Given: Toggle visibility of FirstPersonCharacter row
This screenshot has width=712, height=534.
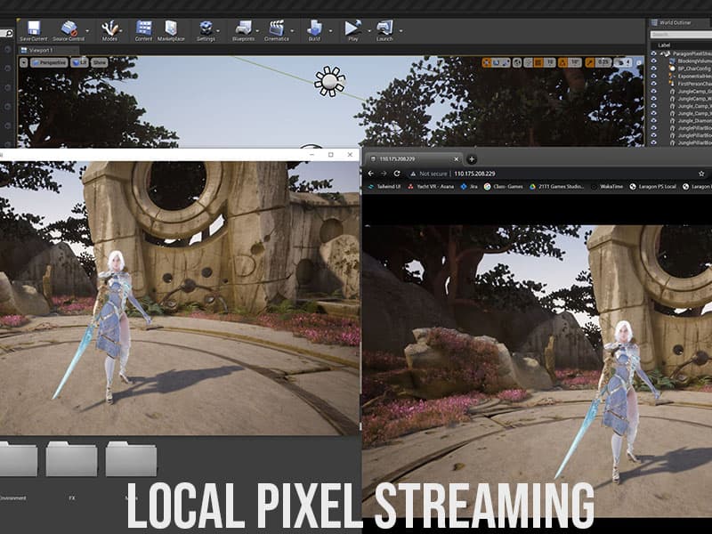Looking at the screenshot, I should [654, 84].
